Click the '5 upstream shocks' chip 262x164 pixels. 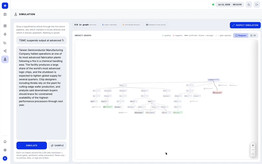pos(131,25)
